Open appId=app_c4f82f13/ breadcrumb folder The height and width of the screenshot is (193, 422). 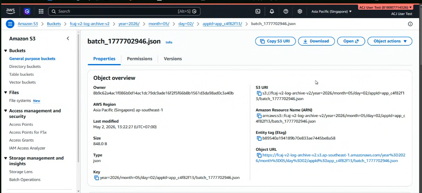click(222, 24)
